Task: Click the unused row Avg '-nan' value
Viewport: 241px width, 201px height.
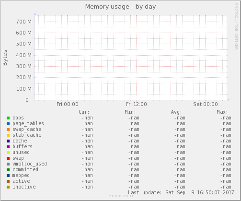Action: [x=180, y=153]
